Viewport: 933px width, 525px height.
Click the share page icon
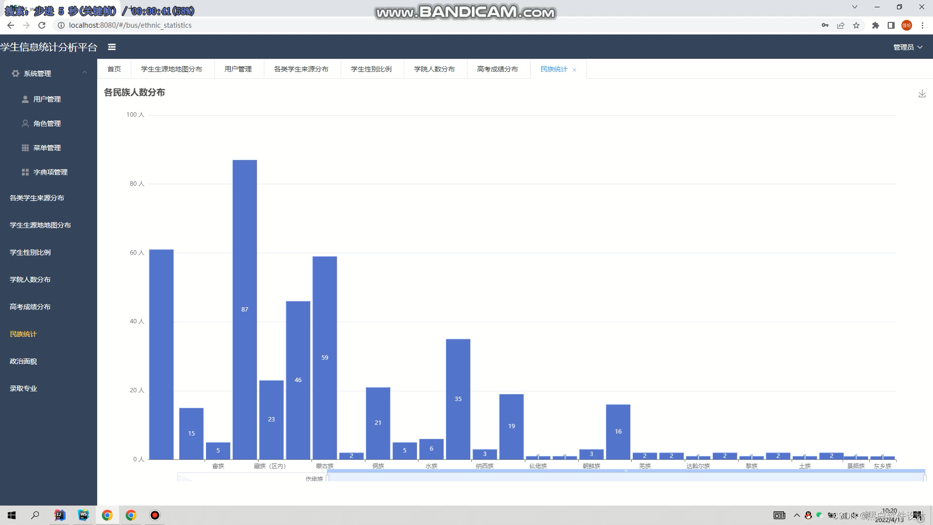841,25
